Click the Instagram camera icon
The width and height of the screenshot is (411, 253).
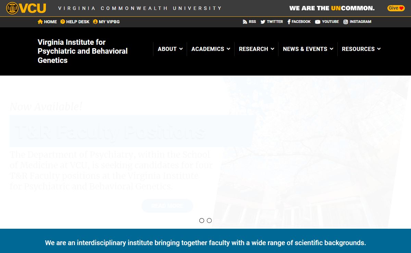pos(346,22)
